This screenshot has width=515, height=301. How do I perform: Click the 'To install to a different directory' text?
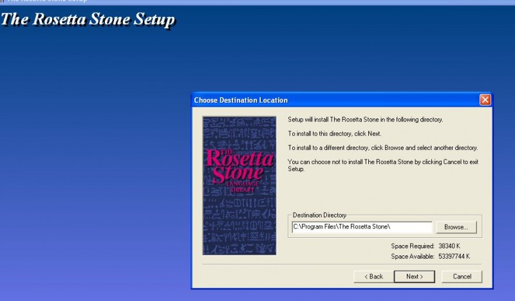382,147
